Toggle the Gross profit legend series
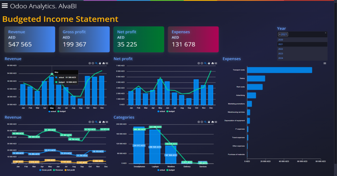Viewport: 337px width, 176px height. 45,170
